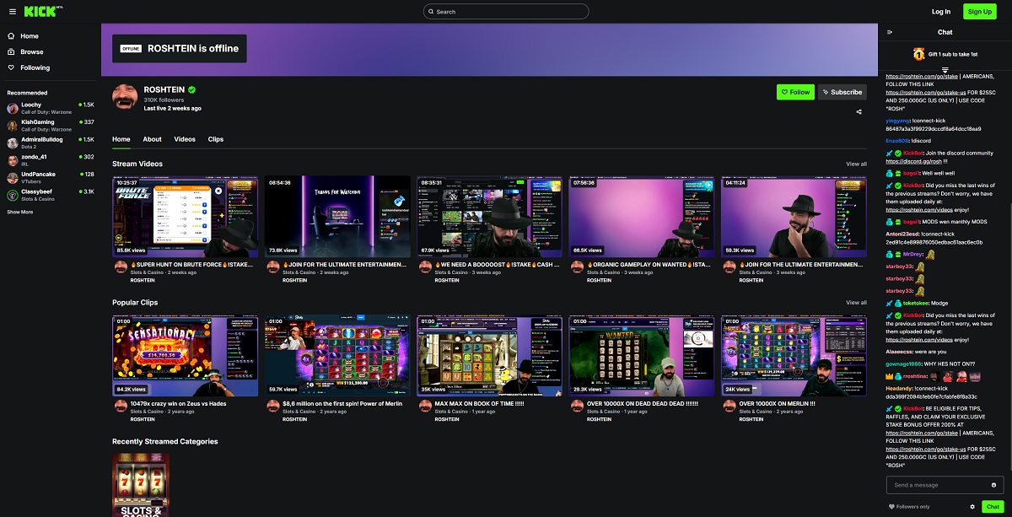This screenshot has height=517, width=1012.
Task: Click 'Slots & Casino' under the BRUTE FORCE video
Action: click(x=147, y=272)
